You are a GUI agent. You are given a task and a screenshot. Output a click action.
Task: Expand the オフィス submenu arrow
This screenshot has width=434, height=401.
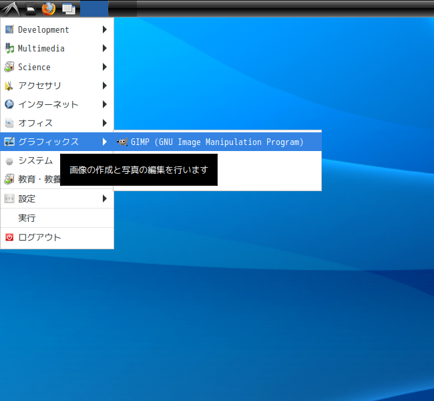105,123
